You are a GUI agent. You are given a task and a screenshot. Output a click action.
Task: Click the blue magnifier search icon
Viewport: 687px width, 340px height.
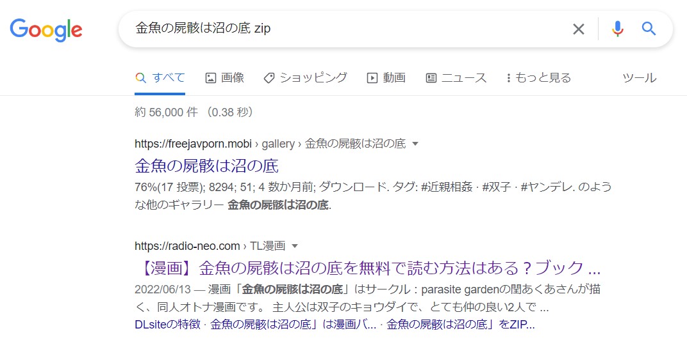pos(649,29)
